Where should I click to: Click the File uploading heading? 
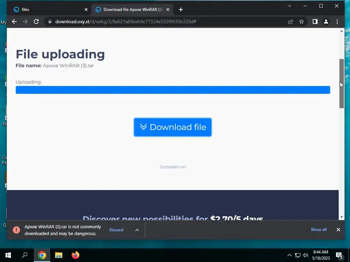click(x=60, y=54)
